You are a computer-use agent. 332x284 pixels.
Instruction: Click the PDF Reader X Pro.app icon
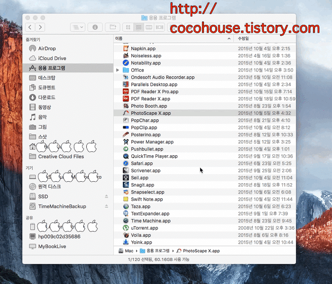point(126,91)
